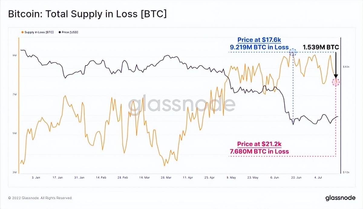Click the pink circle marker at the line end
Viewport: 363px width, 209px height.
[x=336, y=82]
